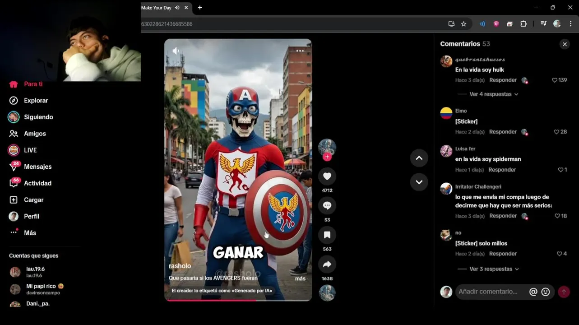This screenshot has height=325, width=579.
Task: Click the Amigos people icon
Action: [14, 134]
